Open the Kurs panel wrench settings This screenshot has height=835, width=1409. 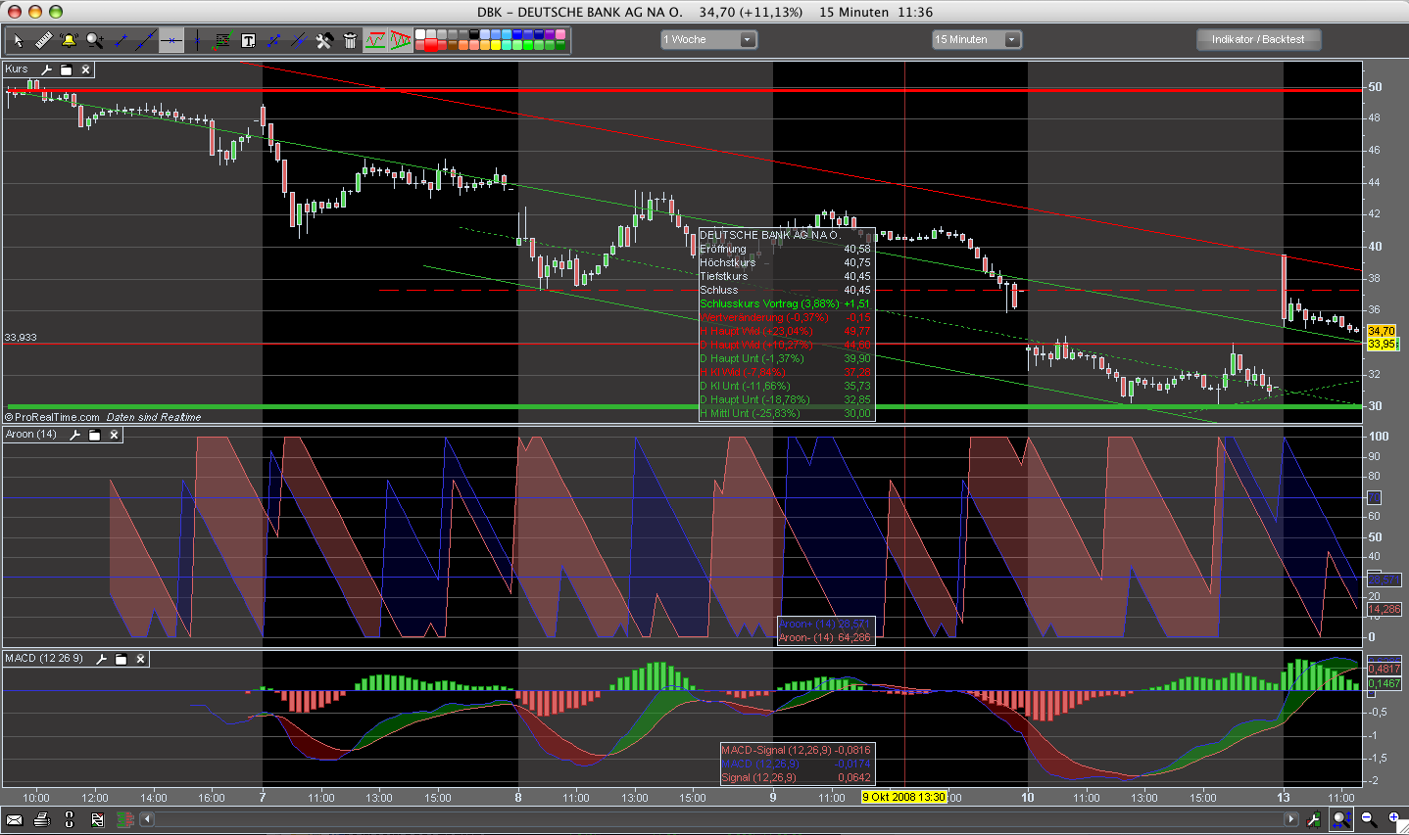pos(46,70)
